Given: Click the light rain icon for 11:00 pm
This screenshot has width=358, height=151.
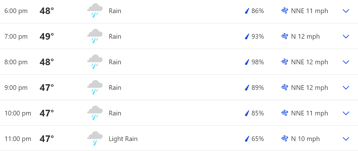Looking at the screenshot, I should [x=95, y=139].
